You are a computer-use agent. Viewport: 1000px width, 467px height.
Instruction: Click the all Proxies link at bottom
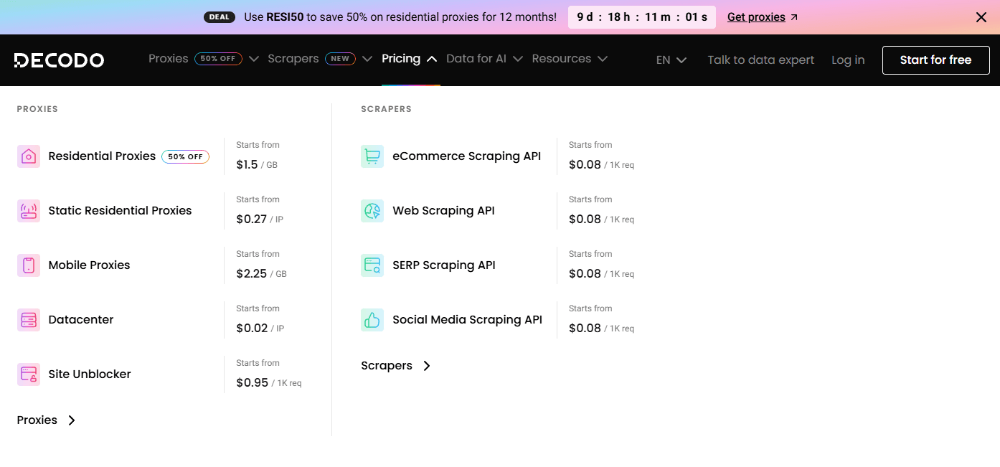coord(37,420)
